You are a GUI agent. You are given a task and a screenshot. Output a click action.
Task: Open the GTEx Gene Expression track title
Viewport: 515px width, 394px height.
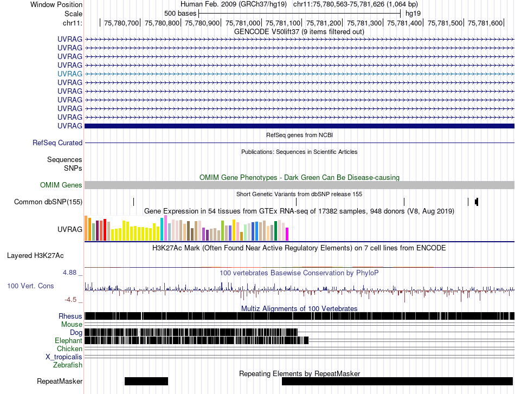pos(299,211)
